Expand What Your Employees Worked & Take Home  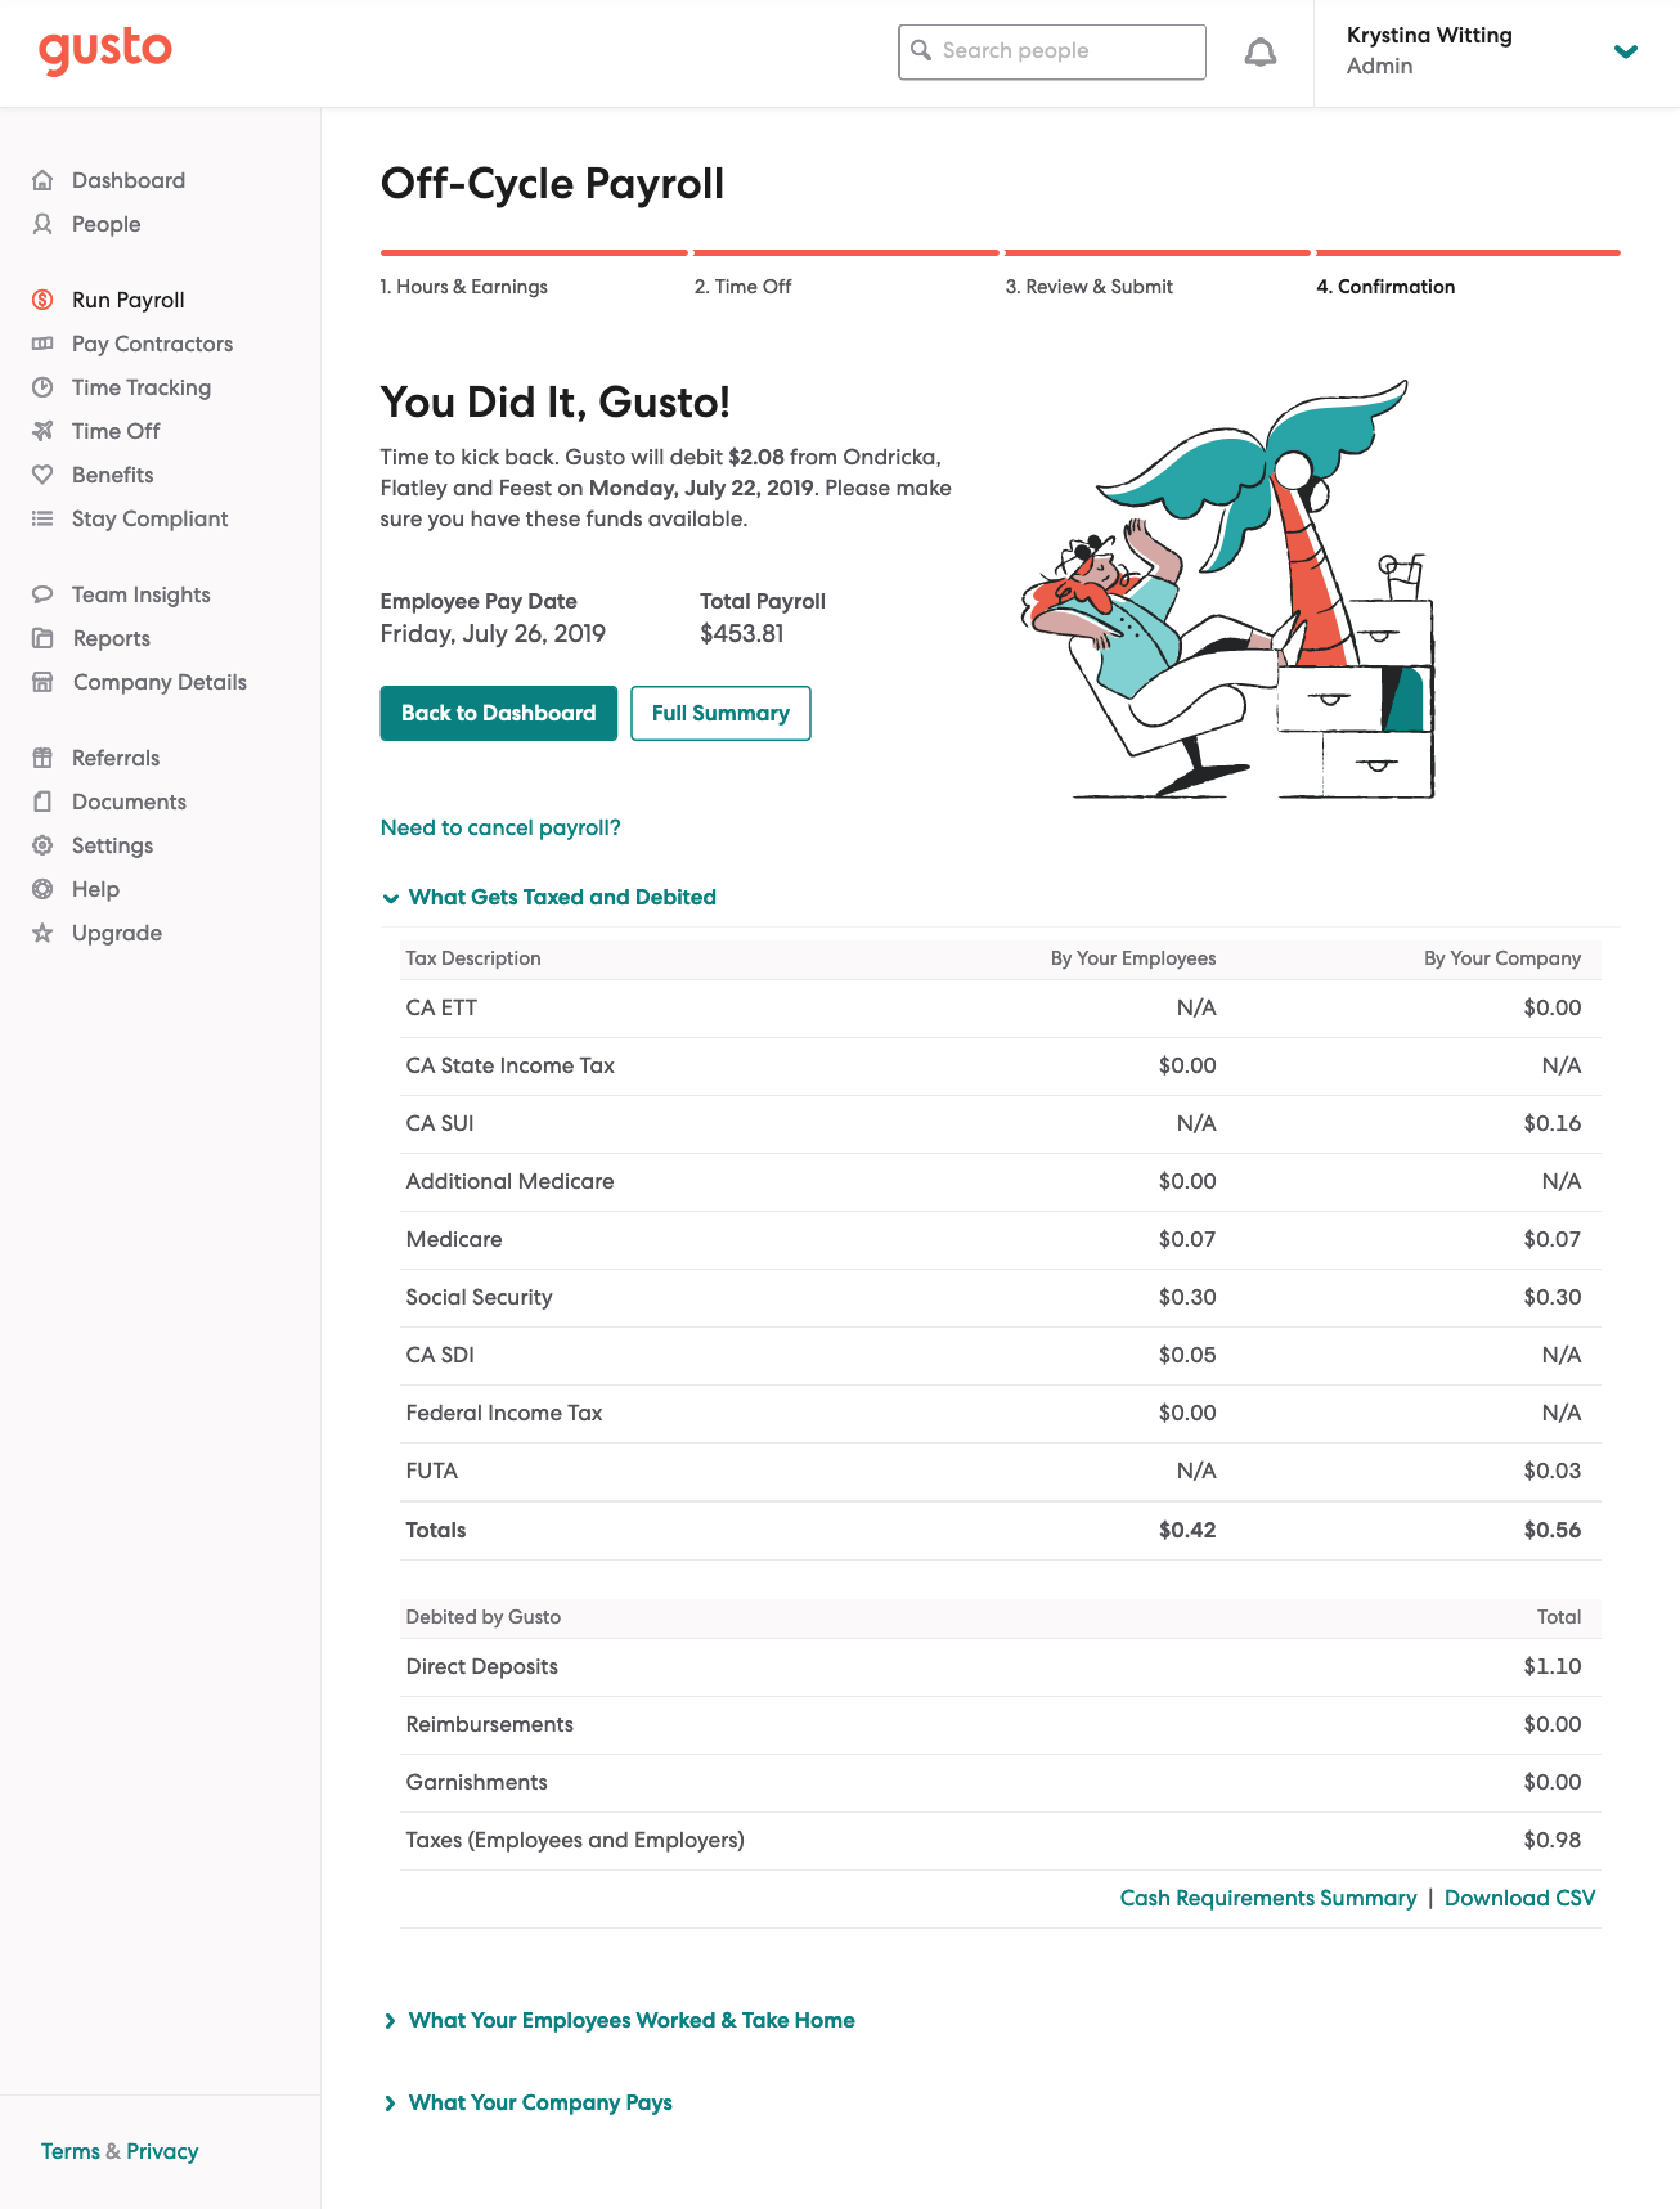(x=630, y=2020)
